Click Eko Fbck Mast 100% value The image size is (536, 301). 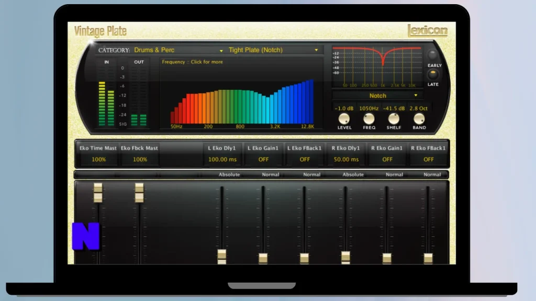coord(140,159)
